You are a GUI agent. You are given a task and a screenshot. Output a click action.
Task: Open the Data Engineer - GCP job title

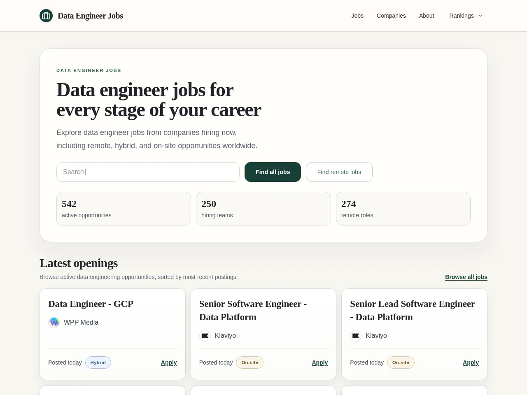pyautogui.click(x=91, y=304)
